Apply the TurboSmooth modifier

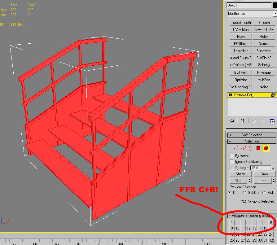pos(241,23)
